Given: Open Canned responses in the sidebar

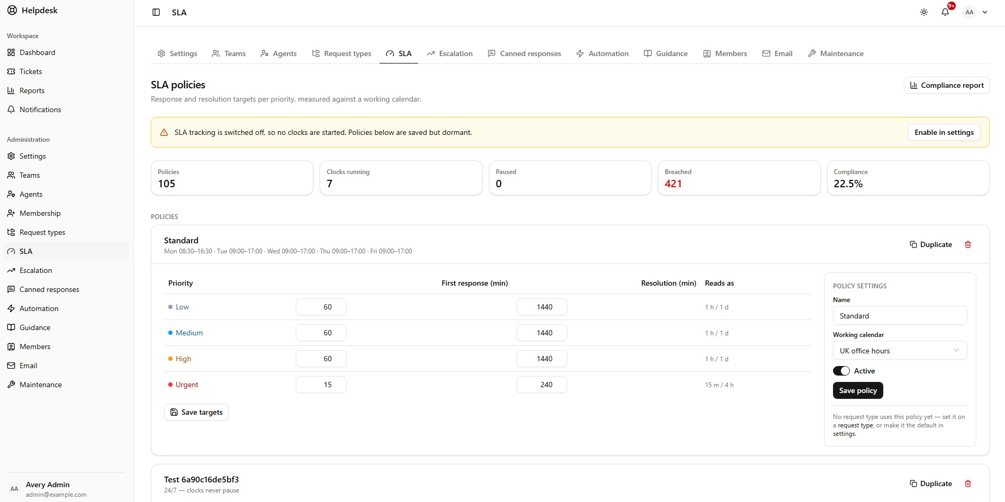Looking at the screenshot, I should (x=66, y=289).
